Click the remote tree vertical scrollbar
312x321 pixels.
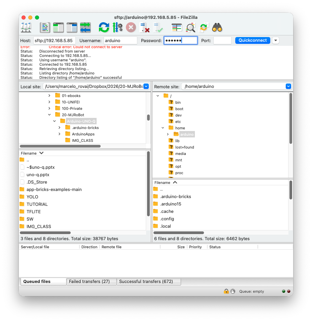tap(291, 118)
